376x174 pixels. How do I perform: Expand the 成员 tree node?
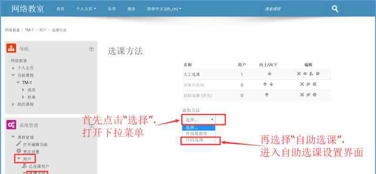pos(23,90)
